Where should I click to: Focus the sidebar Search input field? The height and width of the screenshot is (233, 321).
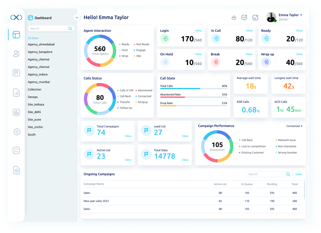(51, 29)
